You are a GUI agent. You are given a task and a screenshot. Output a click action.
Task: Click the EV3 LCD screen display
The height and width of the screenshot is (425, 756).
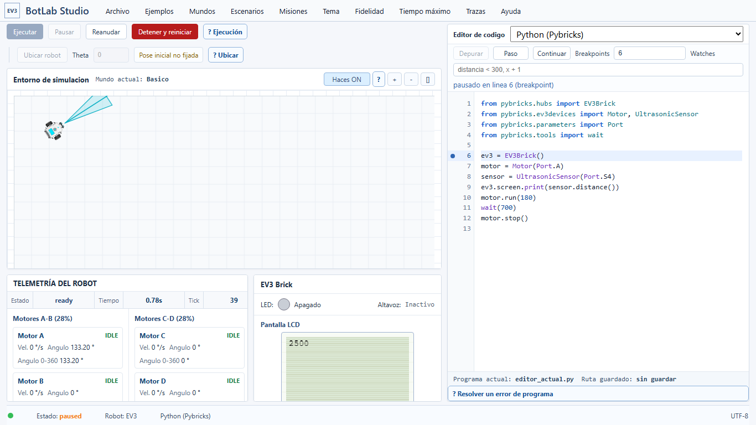pyautogui.click(x=348, y=367)
